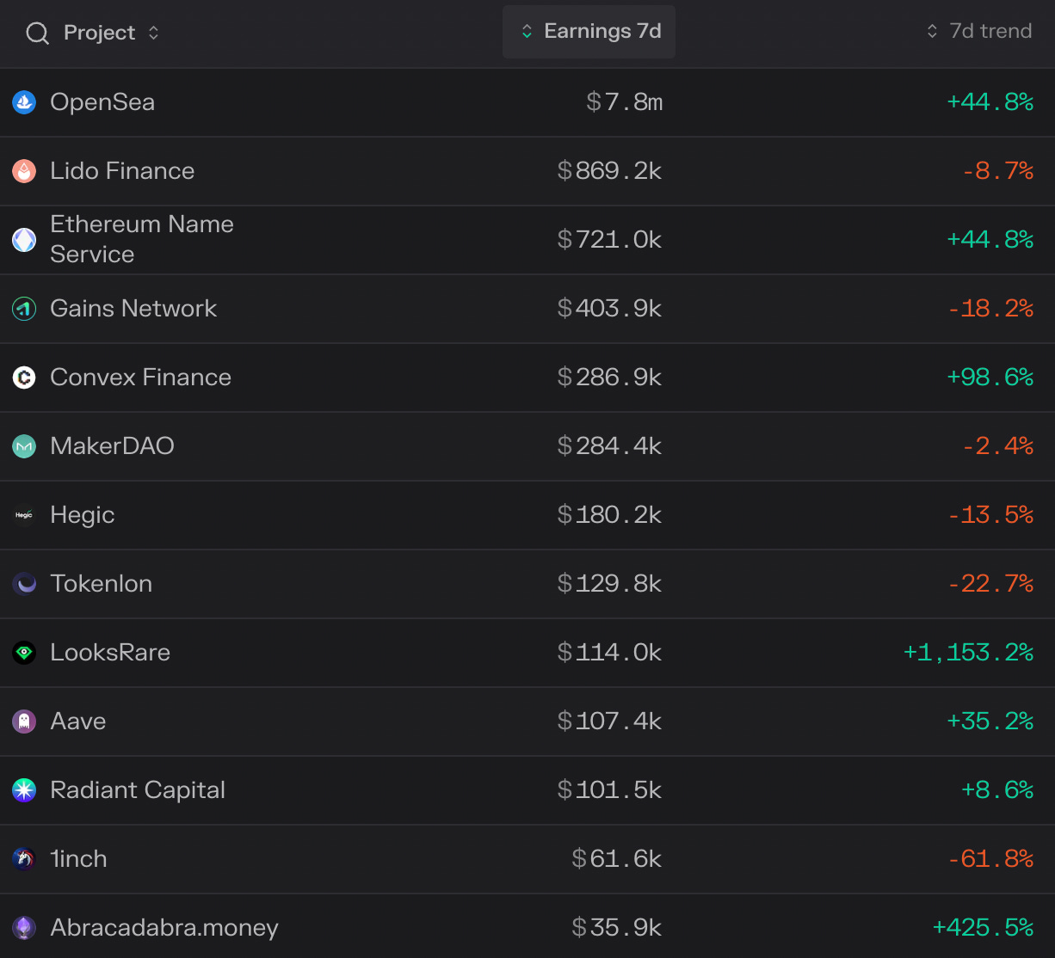Open the Lido Finance project name
Viewport: 1055px width, 958px height.
pyautogui.click(x=122, y=171)
